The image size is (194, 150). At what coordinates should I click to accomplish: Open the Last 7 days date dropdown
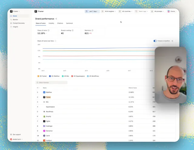coord(92,11)
